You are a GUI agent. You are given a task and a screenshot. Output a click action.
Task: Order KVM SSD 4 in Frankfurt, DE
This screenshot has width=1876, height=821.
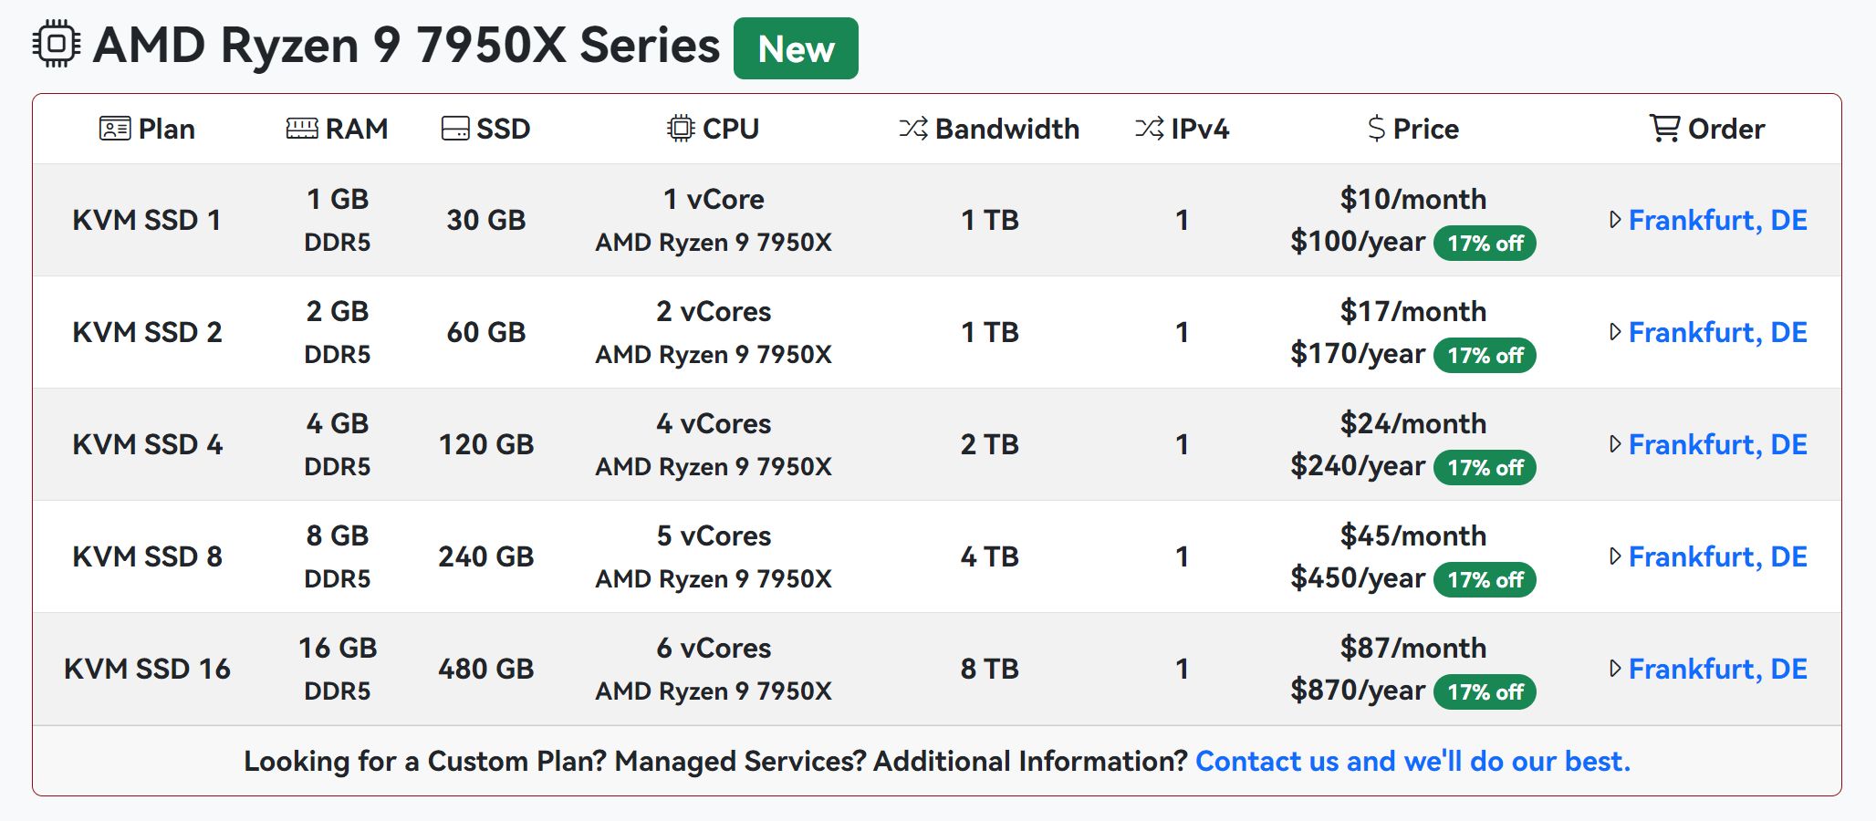pos(1718,445)
